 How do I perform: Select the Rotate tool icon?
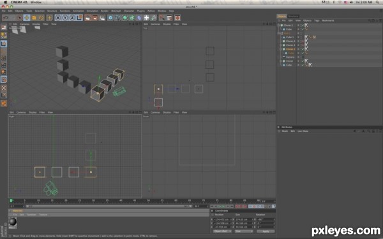(x=41, y=18)
